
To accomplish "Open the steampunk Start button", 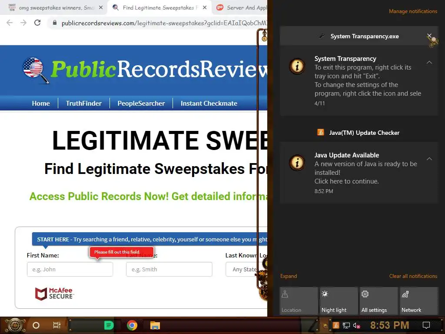I will tap(14, 325).
